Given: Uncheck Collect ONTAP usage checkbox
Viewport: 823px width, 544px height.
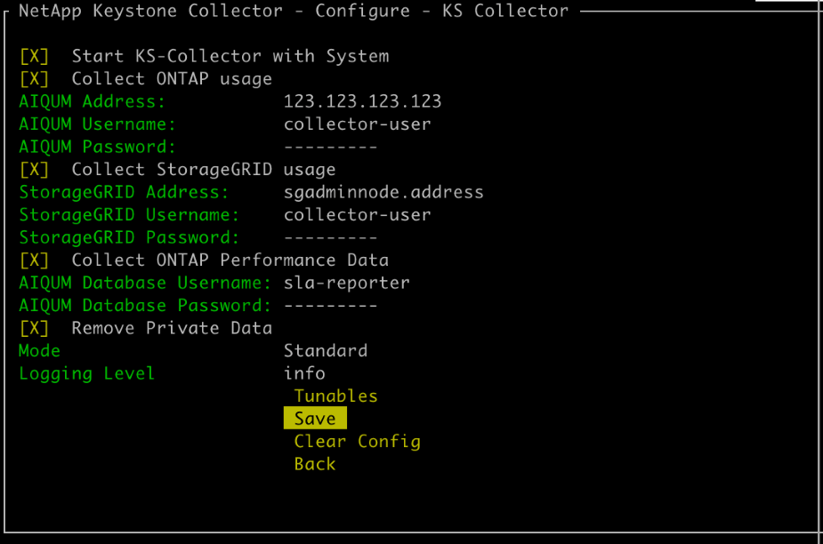Looking at the screenshot, I should click(34, 79).
